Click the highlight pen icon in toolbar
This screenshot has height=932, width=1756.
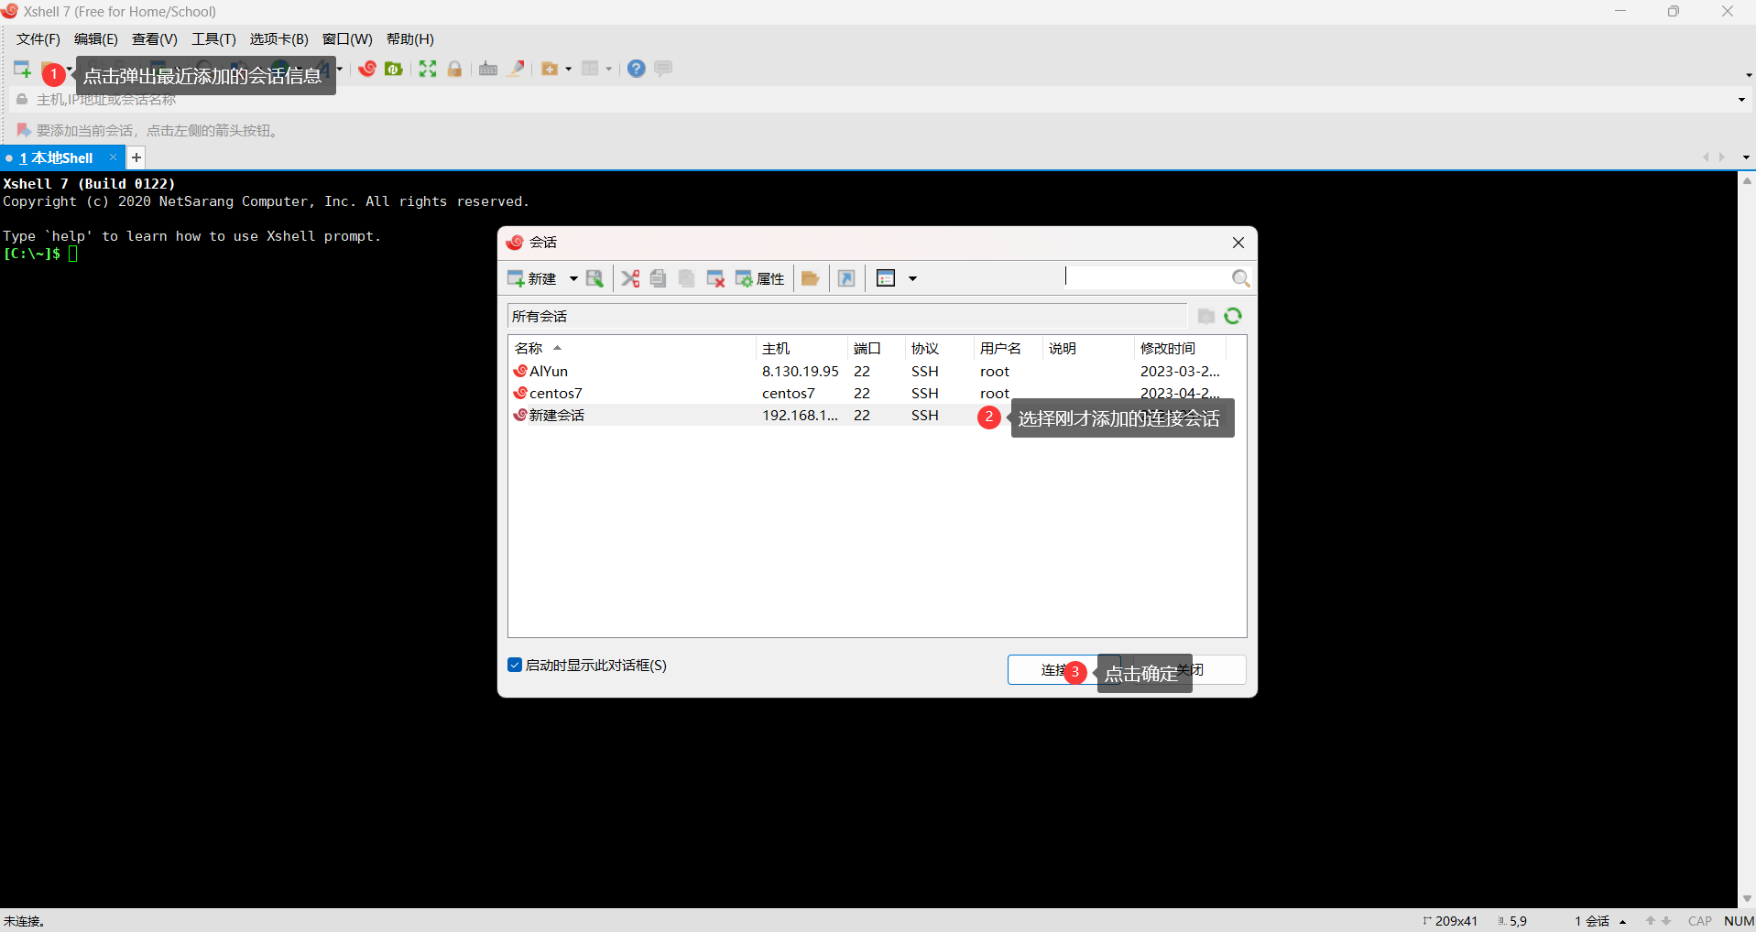[x=517, y=69]
